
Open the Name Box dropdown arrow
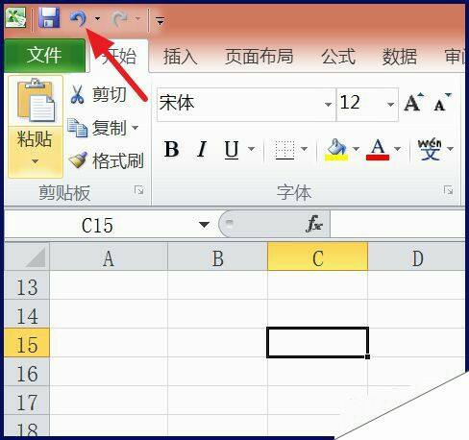click(204, 225)
